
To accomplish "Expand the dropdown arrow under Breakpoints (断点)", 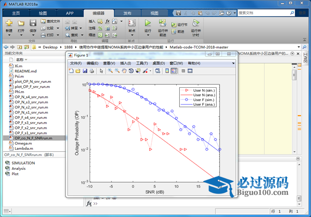I will pyautogui.click(x=132, y=35).
